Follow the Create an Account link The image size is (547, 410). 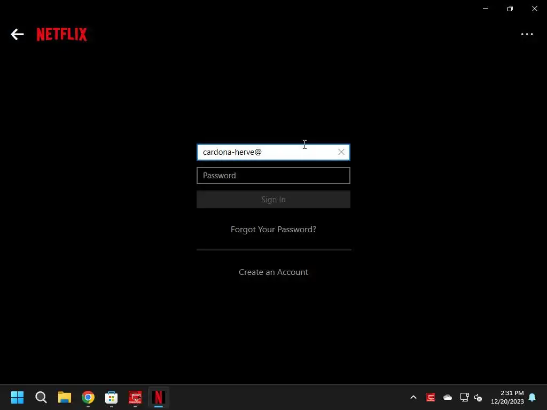pos(273,272)
